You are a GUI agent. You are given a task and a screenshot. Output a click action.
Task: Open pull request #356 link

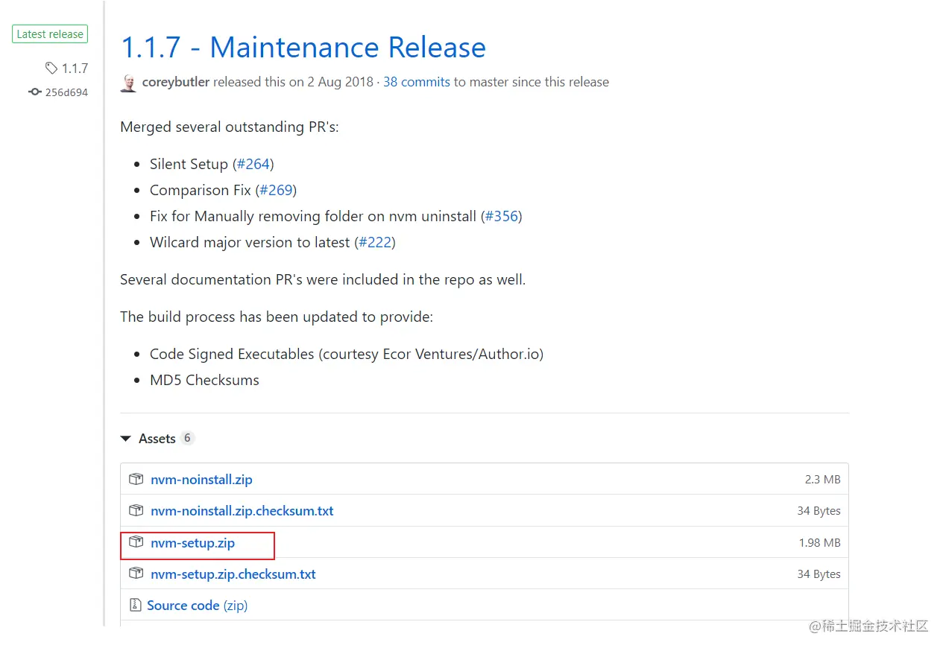click(501, 216)
